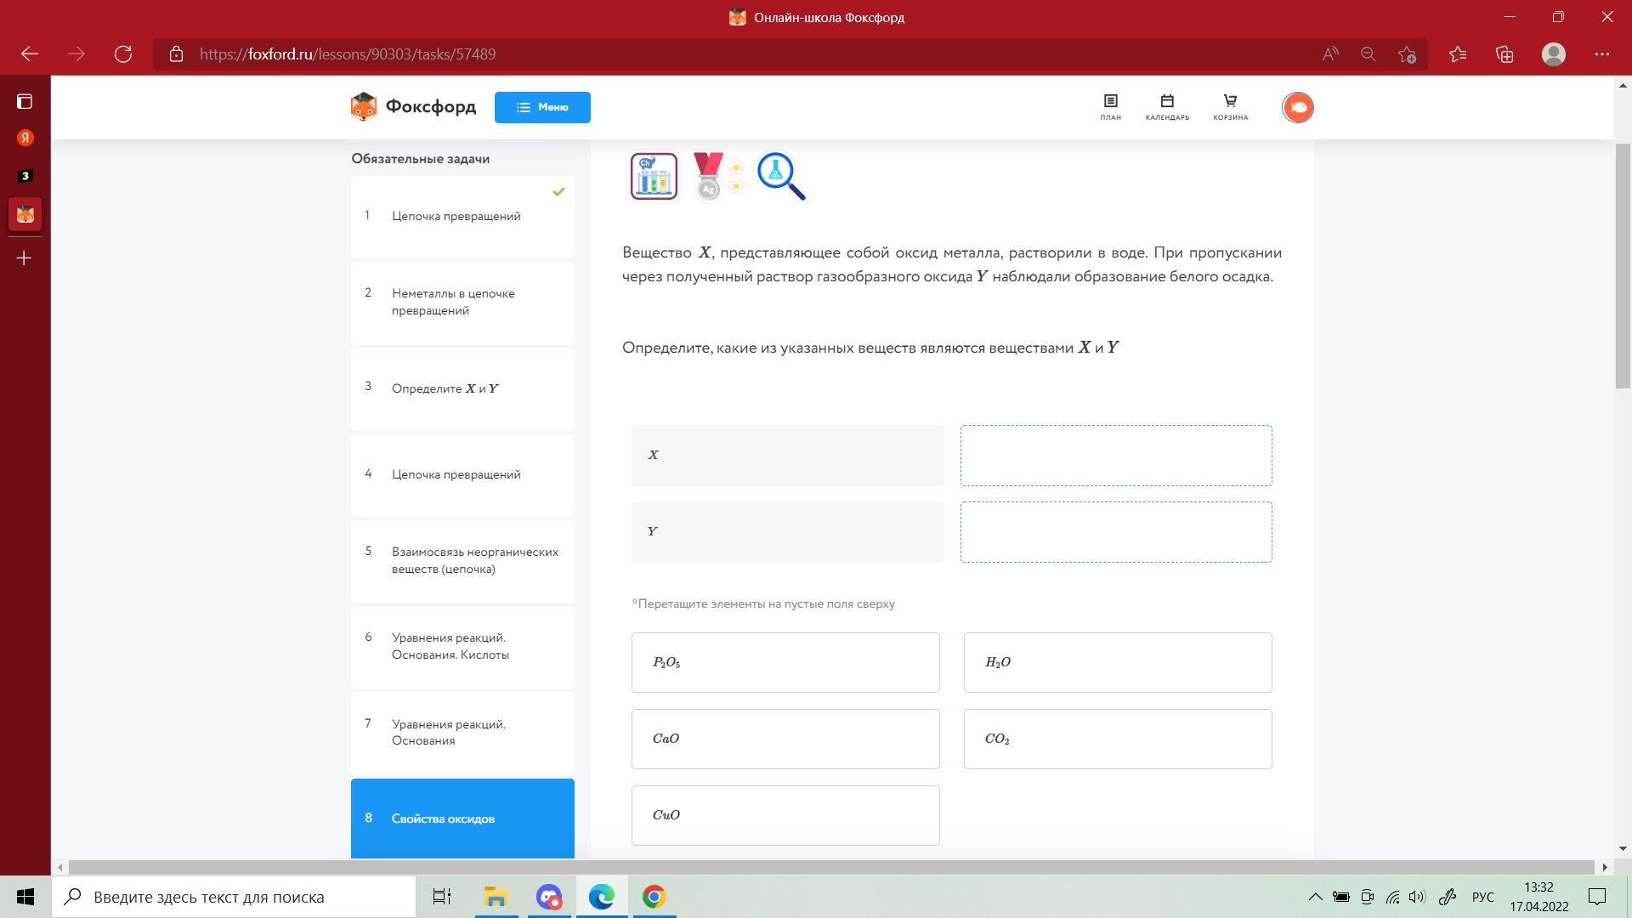Open browser settings and more menu
1632x918 pixels.
point(1602,54)
